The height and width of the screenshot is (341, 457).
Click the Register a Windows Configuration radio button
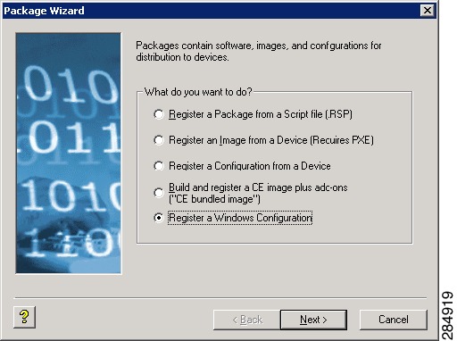(x=159, y=218)
